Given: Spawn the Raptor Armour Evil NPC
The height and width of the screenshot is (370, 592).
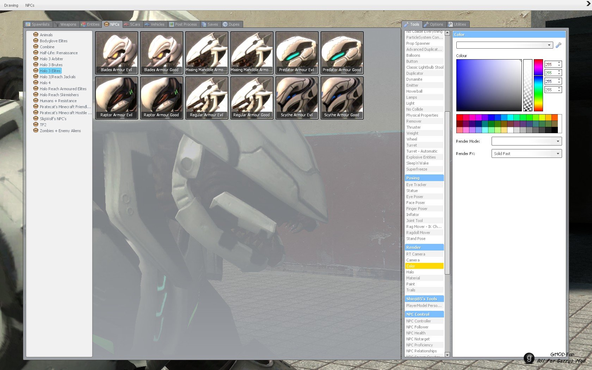Looking at the screenshot, I should pos(116,98).
